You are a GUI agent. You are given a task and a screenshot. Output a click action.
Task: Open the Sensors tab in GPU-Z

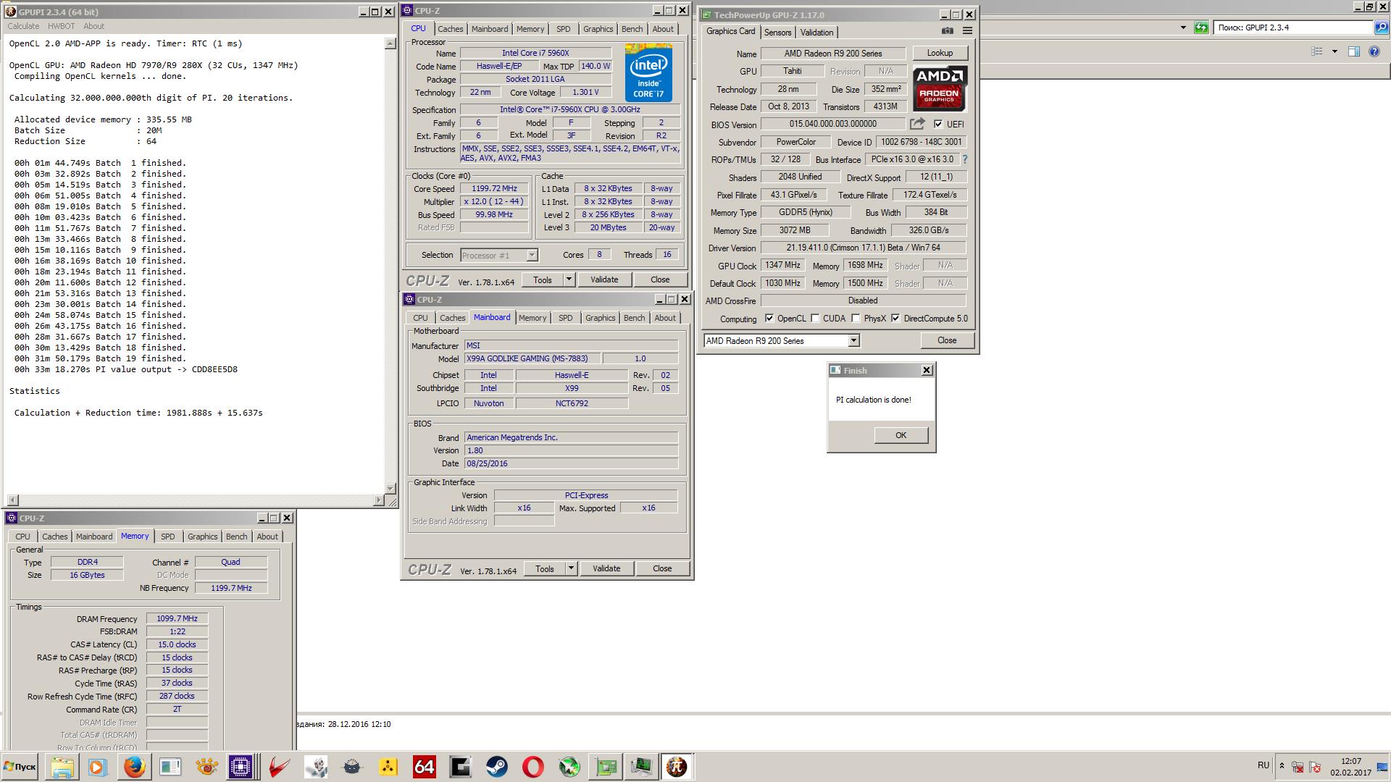coord(777,32)
